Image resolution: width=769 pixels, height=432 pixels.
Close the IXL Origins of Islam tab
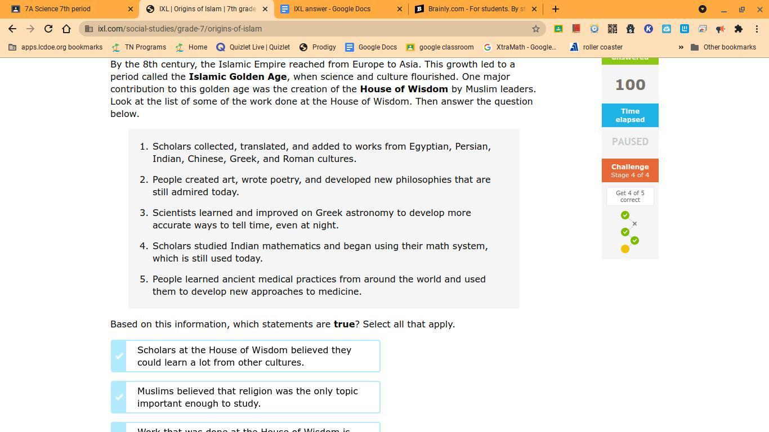tap(265, 9)
